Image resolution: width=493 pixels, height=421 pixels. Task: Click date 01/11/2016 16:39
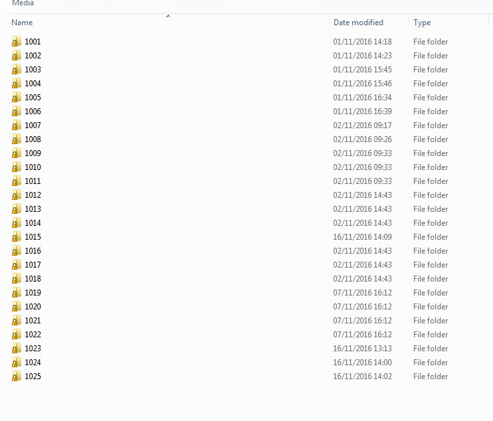coord(362,112)
